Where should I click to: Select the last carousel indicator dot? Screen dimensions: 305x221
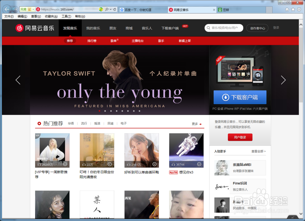139,111
